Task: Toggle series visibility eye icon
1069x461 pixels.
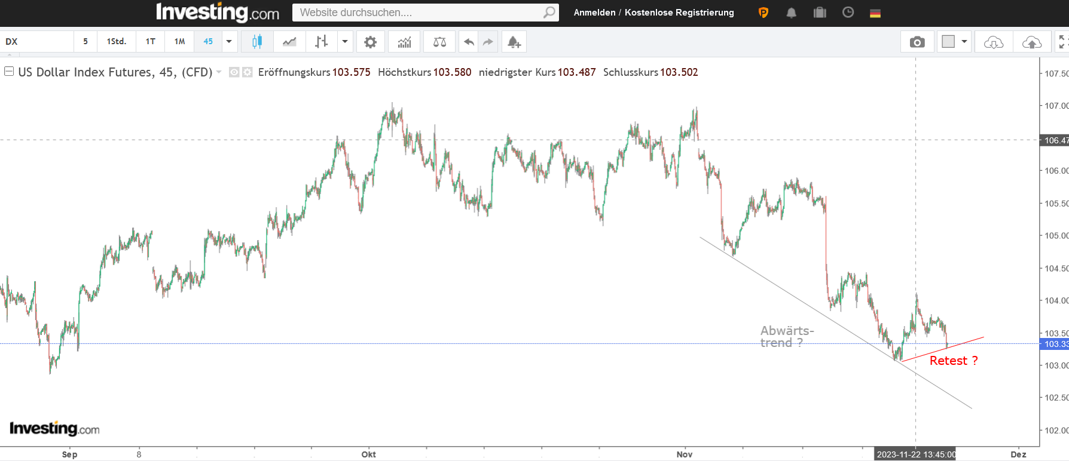Action: pos(234,72)
